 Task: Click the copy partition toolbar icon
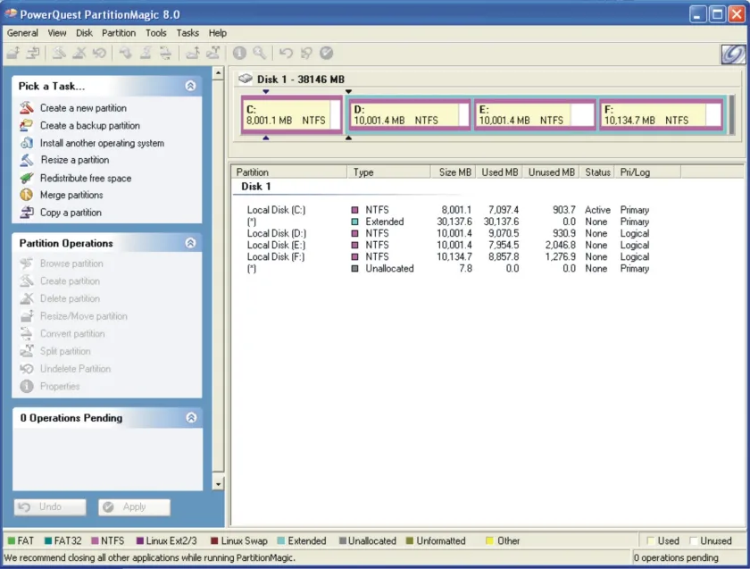coord(33,53)
